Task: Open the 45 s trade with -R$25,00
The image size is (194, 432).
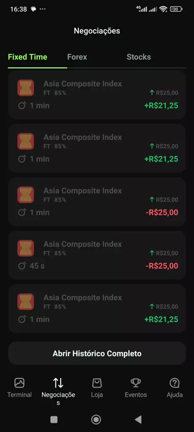Action: click(x=97, y=255)
